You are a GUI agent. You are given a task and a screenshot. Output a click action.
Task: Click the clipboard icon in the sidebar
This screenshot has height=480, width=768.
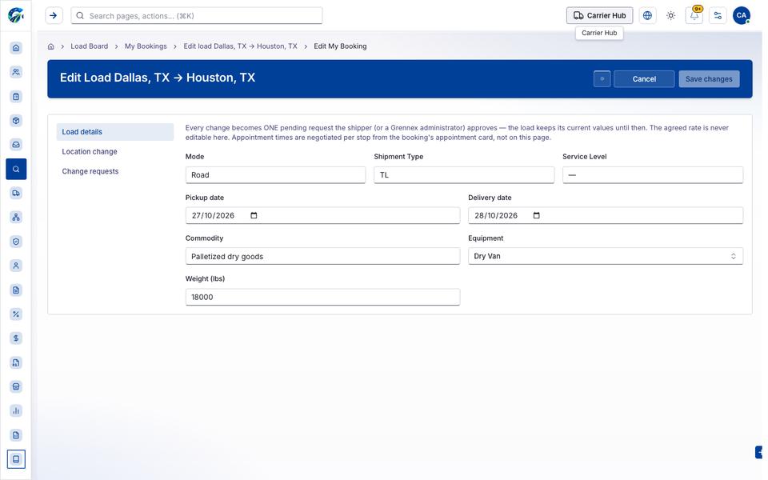pyautogui.click(x=16, y=97)
